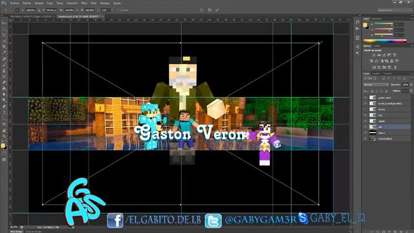
Task: Toggle lock image pixels
Action: [x=377, y=91]
